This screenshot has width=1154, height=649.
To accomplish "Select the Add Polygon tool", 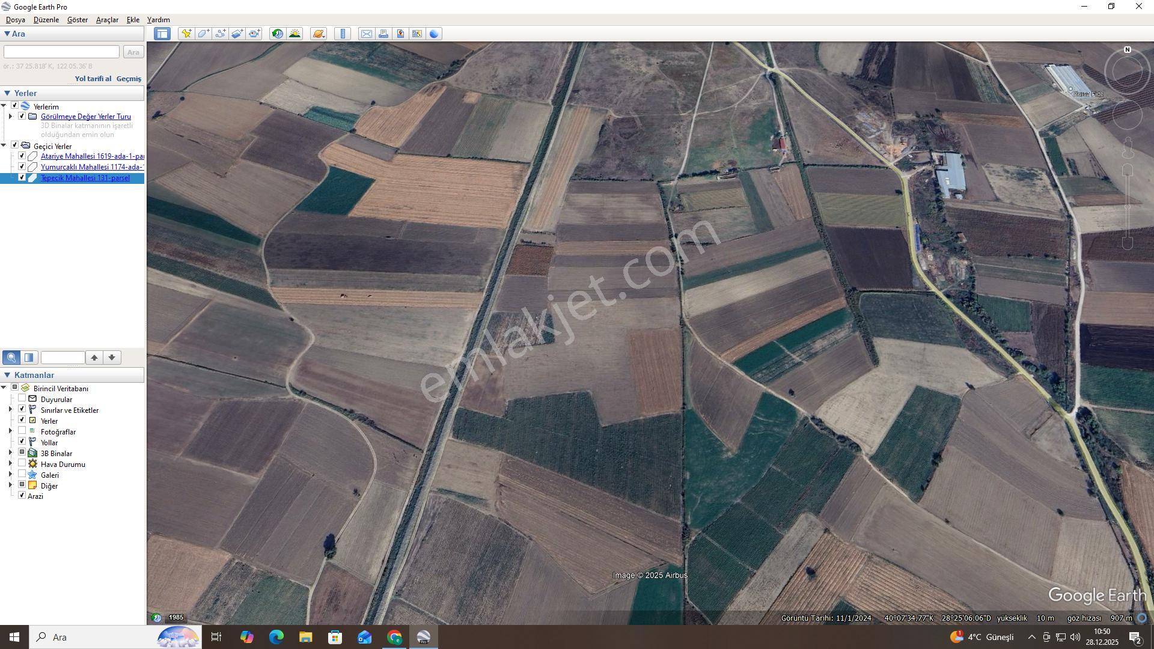I will (203, 34).
